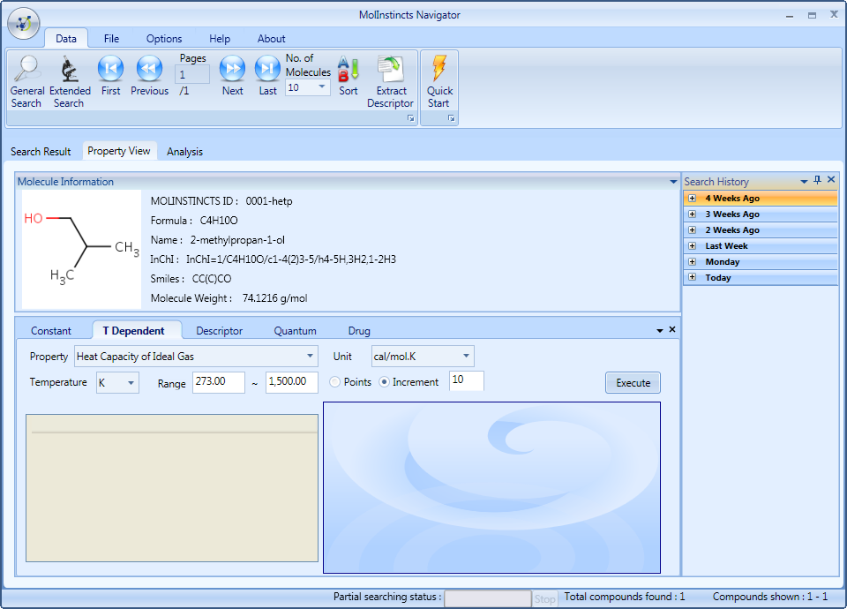Click the molecule weight 74.1216 g/mol
The image size is (847, 609).
pyautogui.click(x=275, y=298)
